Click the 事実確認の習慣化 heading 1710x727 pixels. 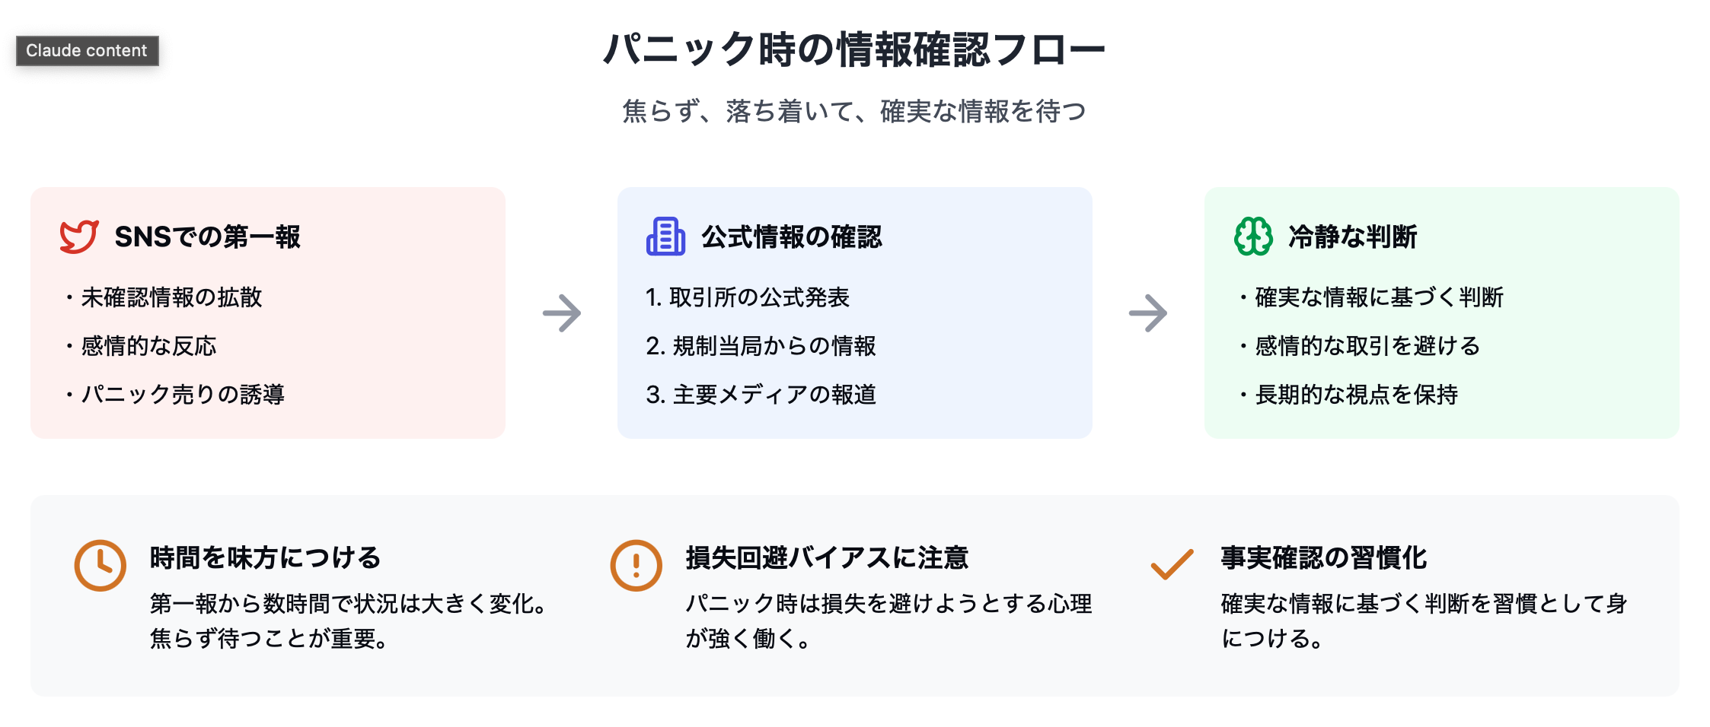[x=1324, y=558]
